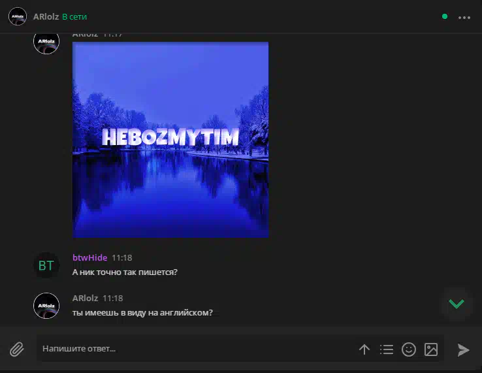Open the emoji smiley picker
The height and width of the screenshot is (373, 482).
[x=409, y=349]
